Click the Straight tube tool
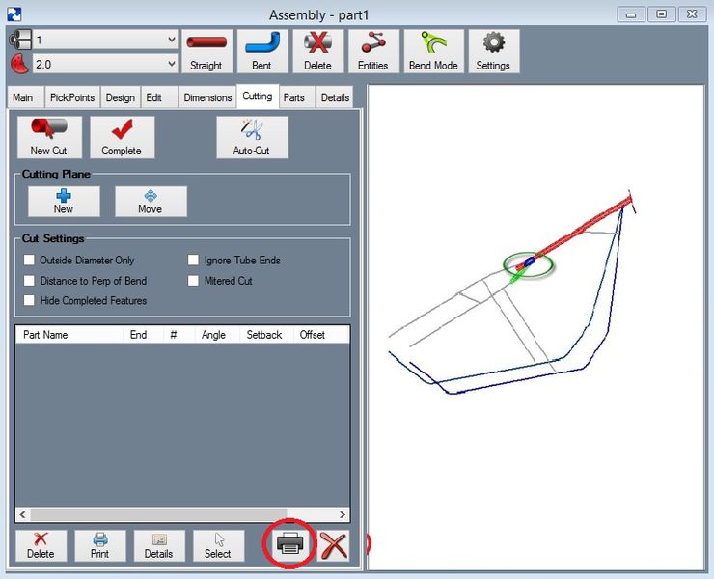Viewport: 714px width, 579px height. [x=206, y=51]
